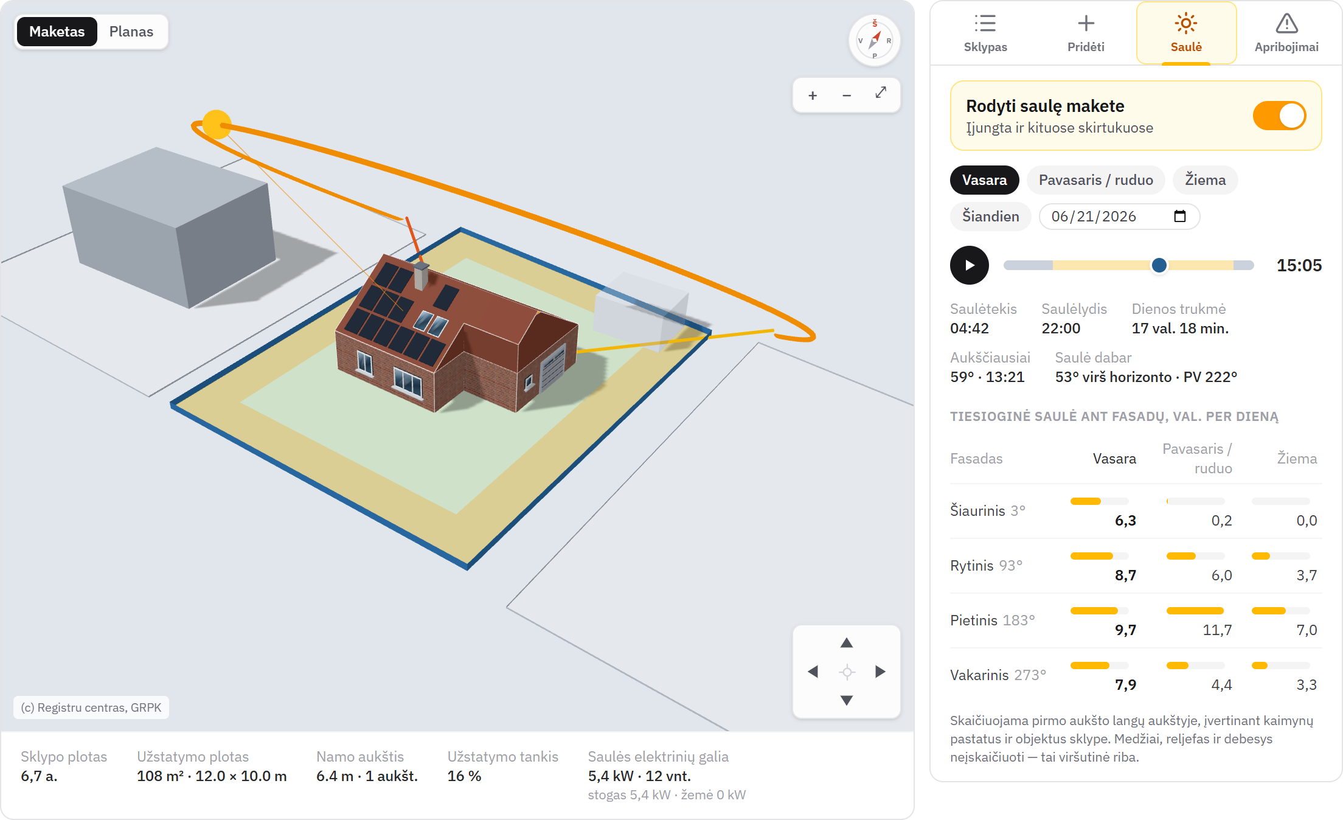Set the date to Šiandien
The height and width of the screenshot is (820, 1343).
(991, 217)
